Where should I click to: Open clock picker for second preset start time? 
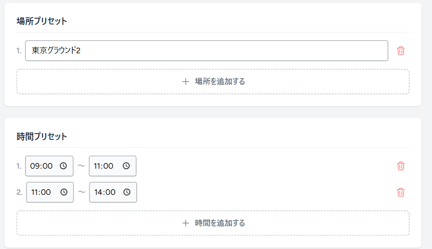pyautogui.click(x=64, y=192)
